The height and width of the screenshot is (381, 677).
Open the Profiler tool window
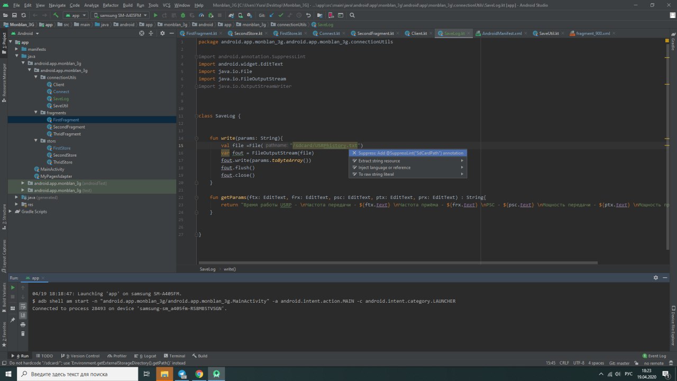(x=116, y=356)
